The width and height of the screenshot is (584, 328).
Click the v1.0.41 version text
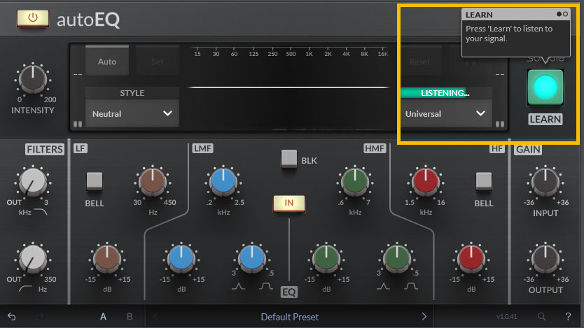506,317
